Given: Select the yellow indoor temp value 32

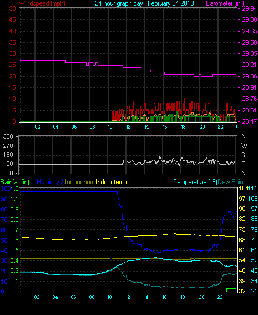Looking at the screenshot, I should coord(242,291).
